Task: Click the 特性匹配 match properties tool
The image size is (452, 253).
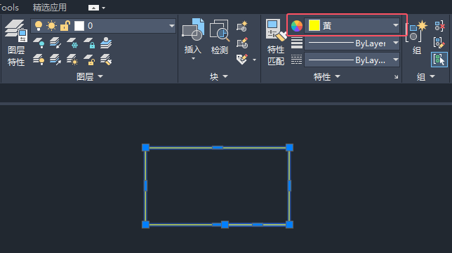Action: tap(276, 42)
